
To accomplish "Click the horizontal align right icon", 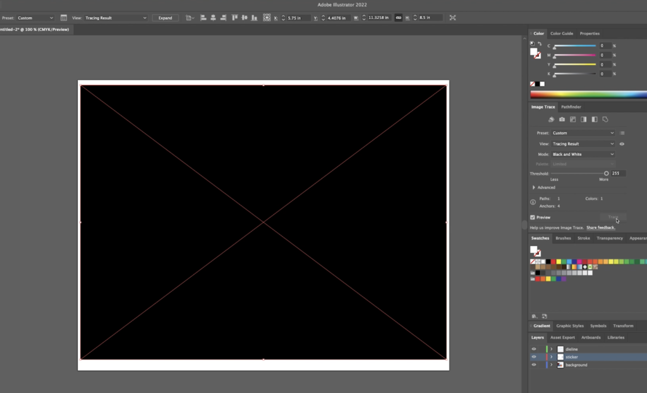I will (223, 18).
